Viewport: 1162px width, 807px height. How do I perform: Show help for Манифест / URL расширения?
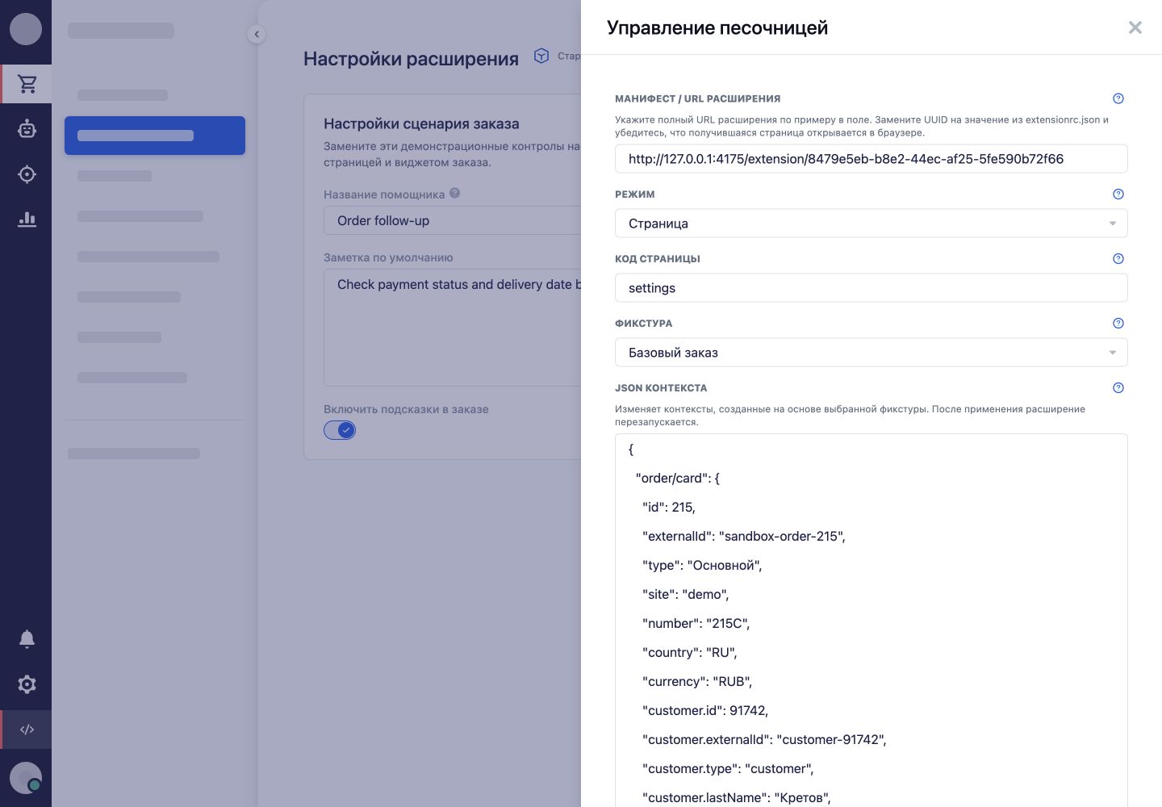[x=1118, y=98]
